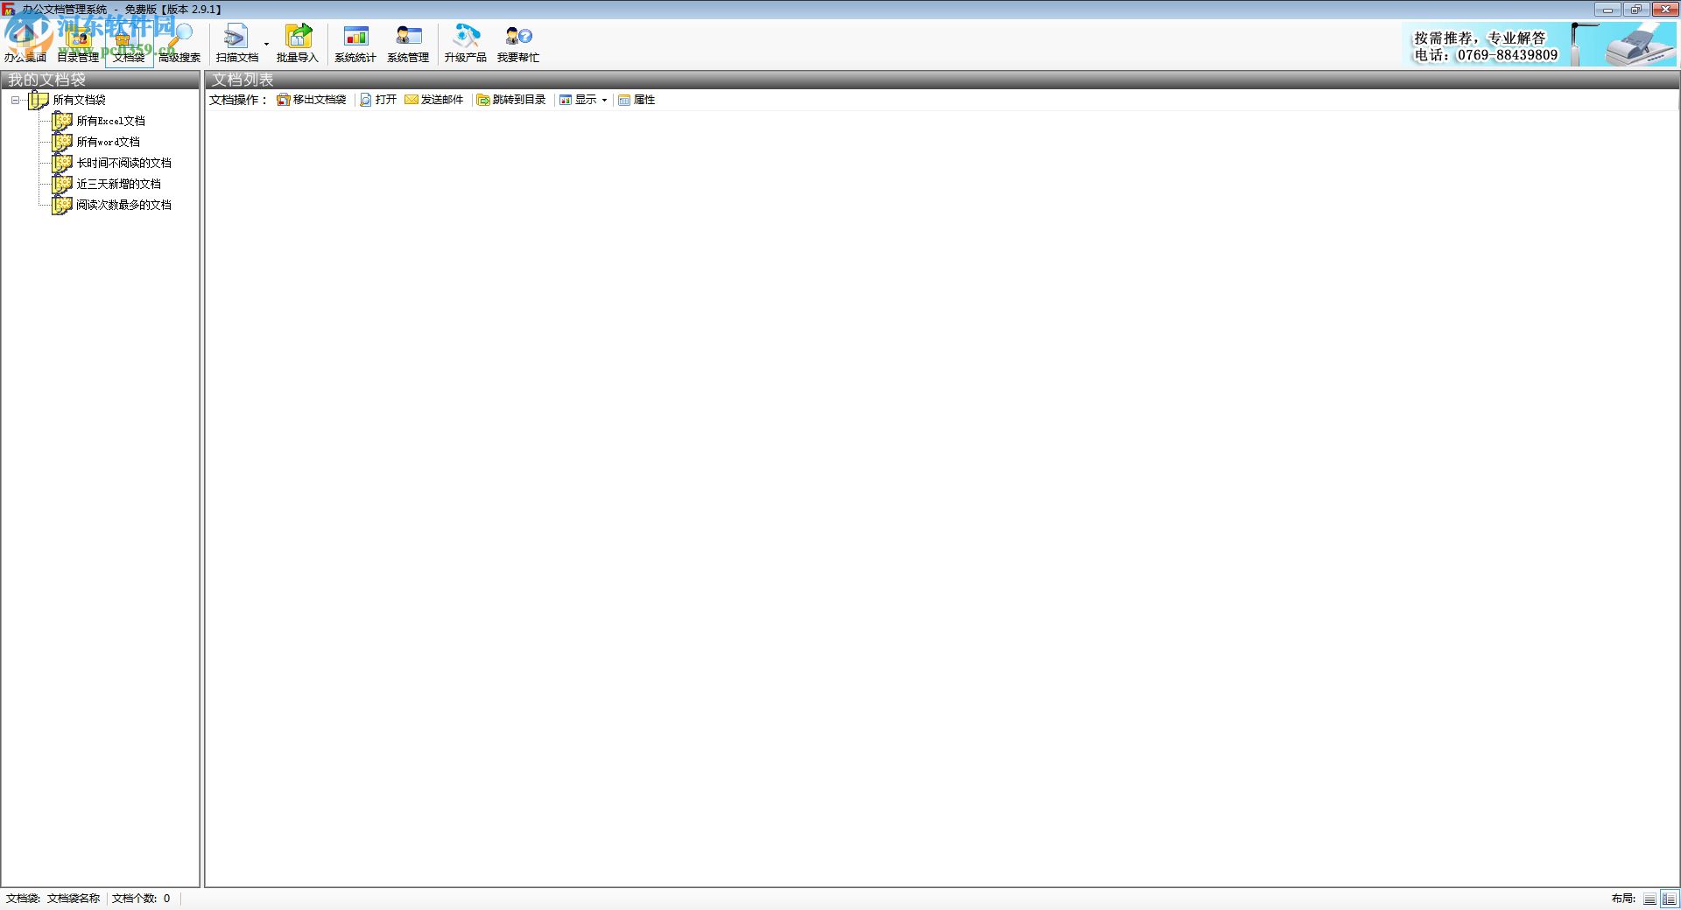Open 系统管理 system management

(x=408, y=44)
